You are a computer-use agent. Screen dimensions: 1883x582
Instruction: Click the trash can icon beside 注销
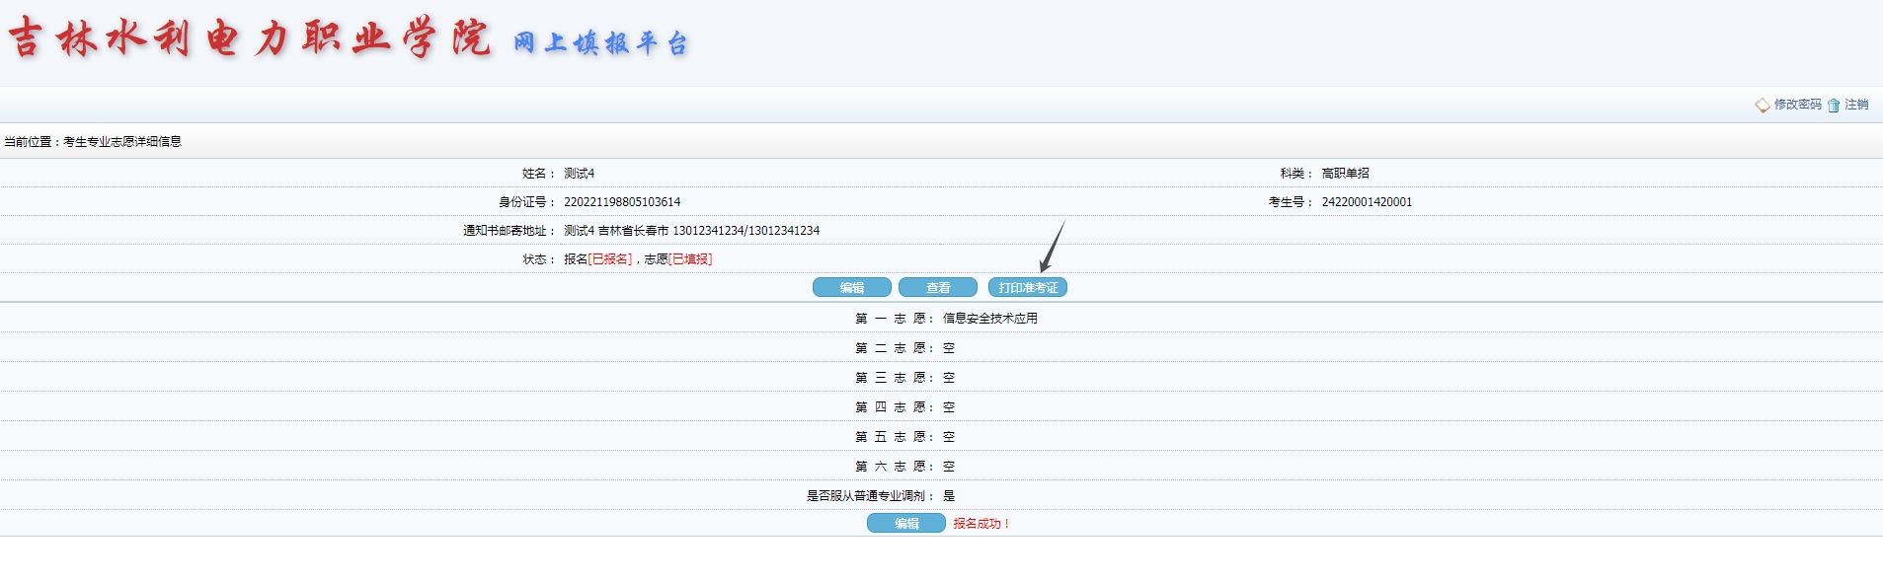click(1834, 106)
